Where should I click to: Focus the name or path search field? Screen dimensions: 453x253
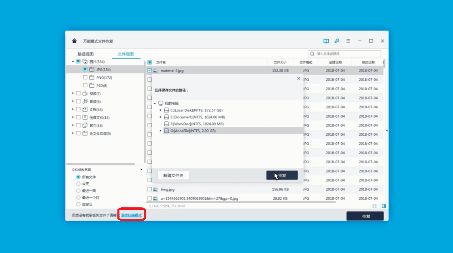(345, 54)
